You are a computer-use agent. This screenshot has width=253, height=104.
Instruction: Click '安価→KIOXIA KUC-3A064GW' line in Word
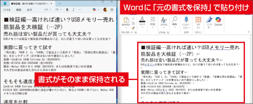click(x=163, y=87)
